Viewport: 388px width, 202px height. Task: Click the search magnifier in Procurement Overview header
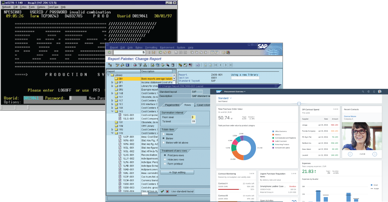click(x=363, y=91)
